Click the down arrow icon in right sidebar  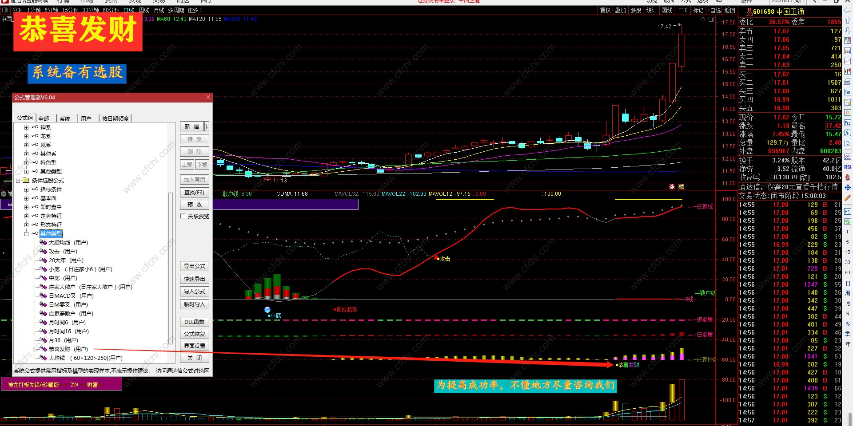(848, 31)
